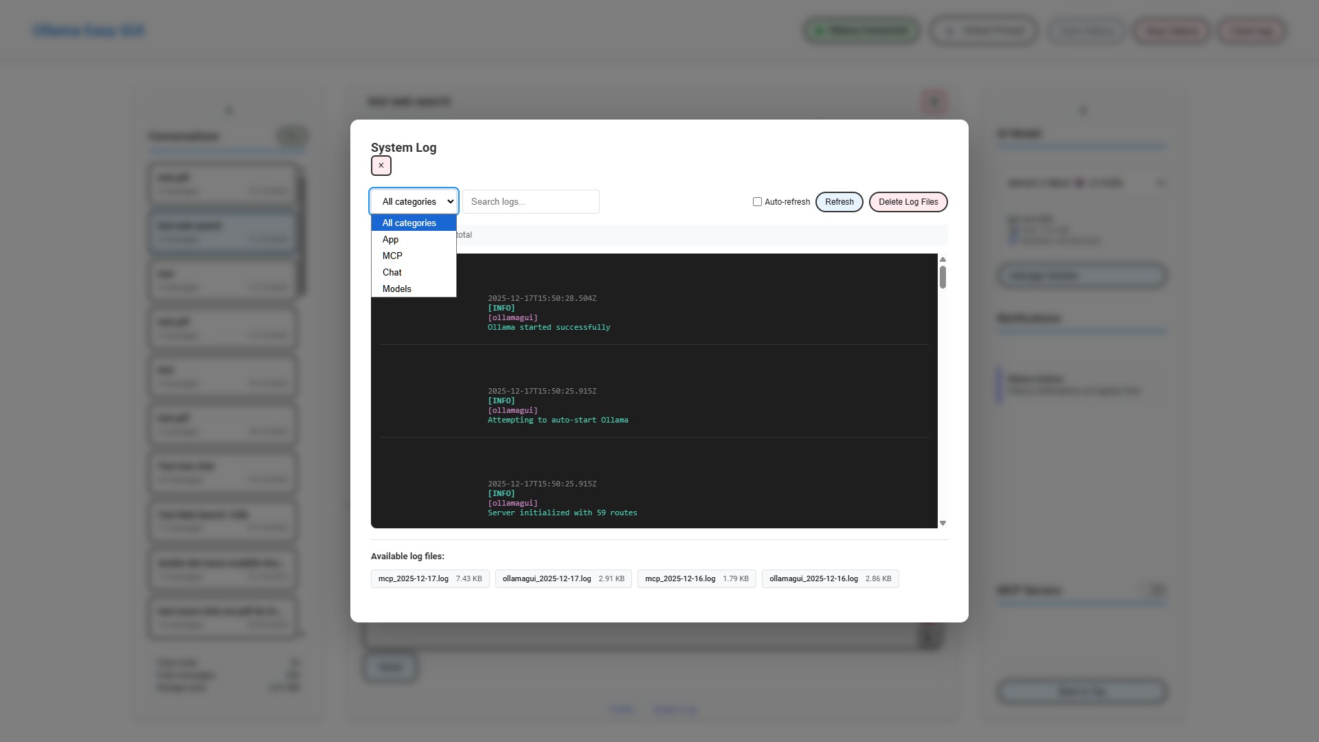Pick Models from category list
This screenshot has width=1319, height=742.
coord(396,289)
